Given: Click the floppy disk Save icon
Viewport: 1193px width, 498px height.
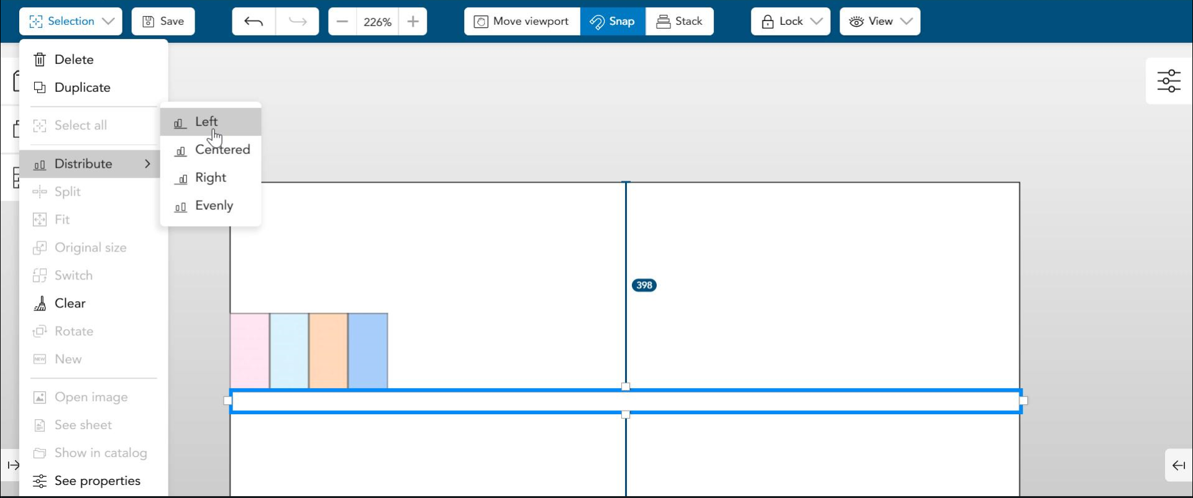Looking at the screenshot, I should [x=149, y=22].
